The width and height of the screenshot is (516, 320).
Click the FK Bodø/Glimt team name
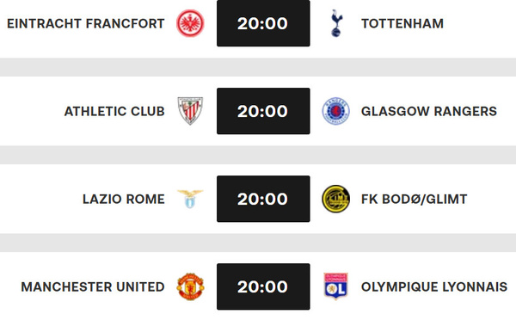pos(415,200)
